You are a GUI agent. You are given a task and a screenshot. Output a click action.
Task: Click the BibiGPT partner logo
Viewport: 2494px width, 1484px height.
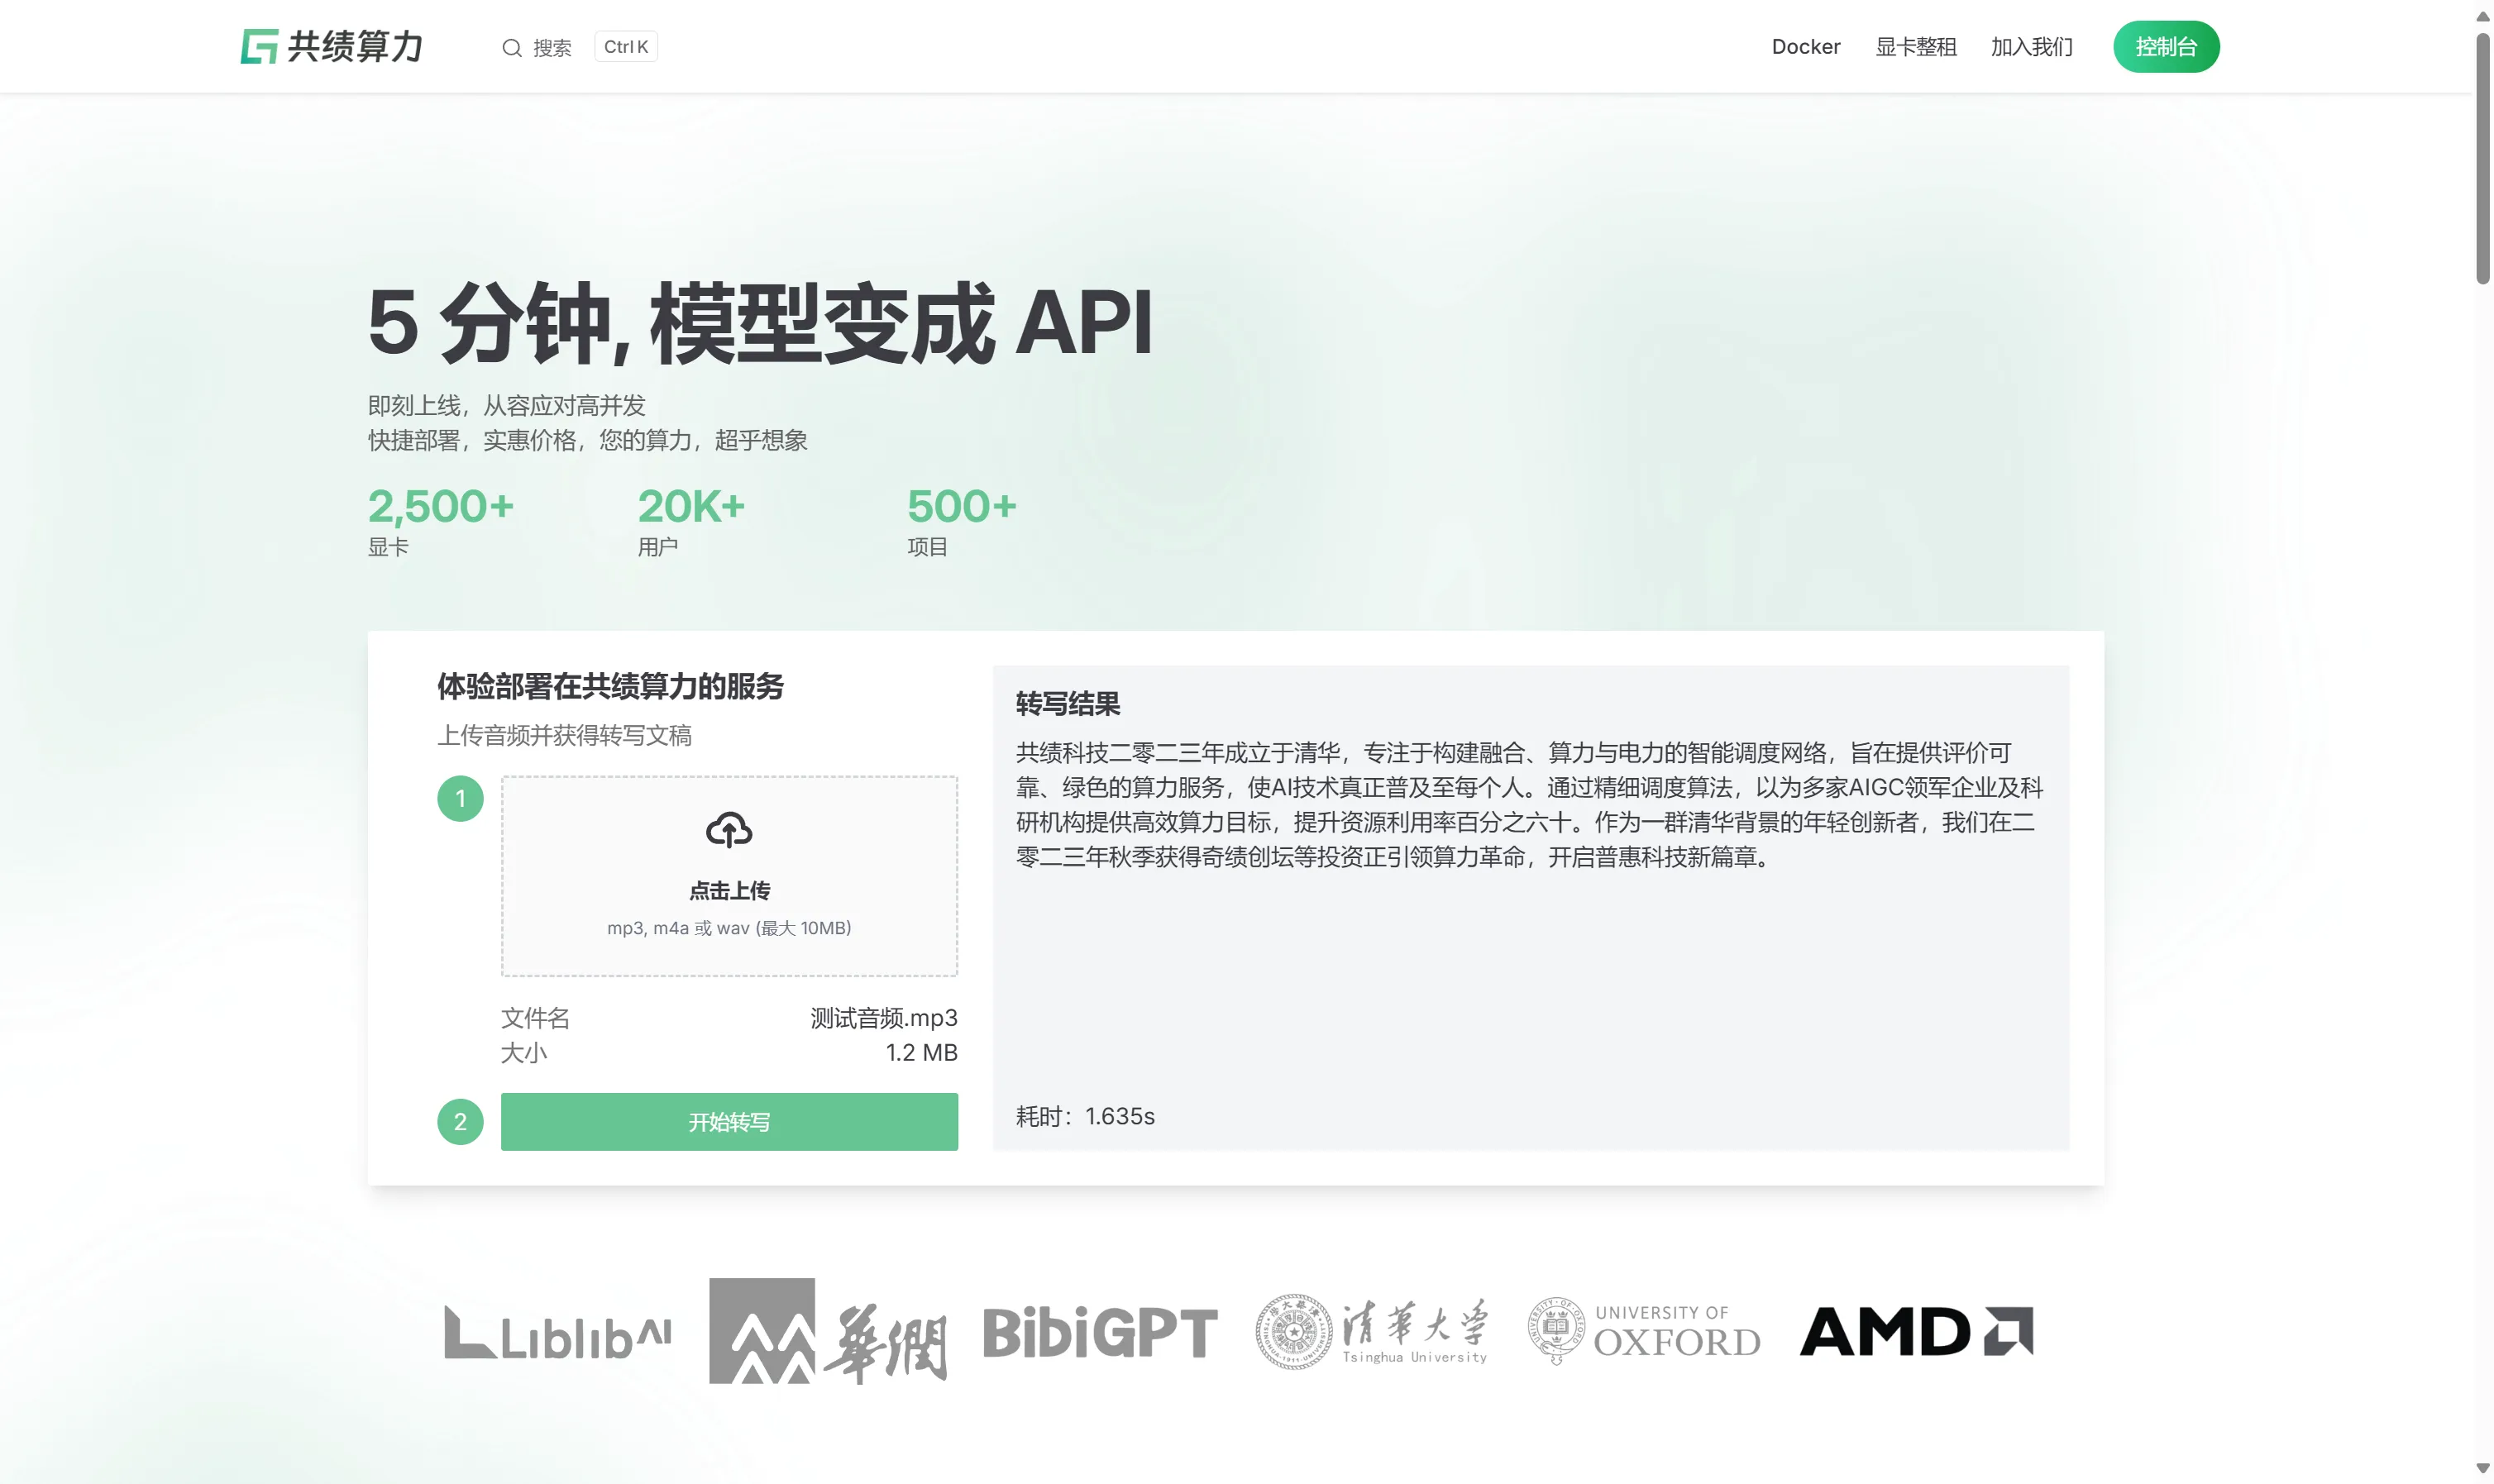[x=1096, y=1333]
